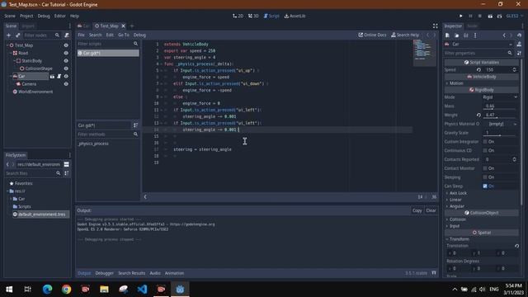The width and height of the screenshot is (528, 297).
Task: Toggle distraction-free mode icon
Action: (435, 26)
